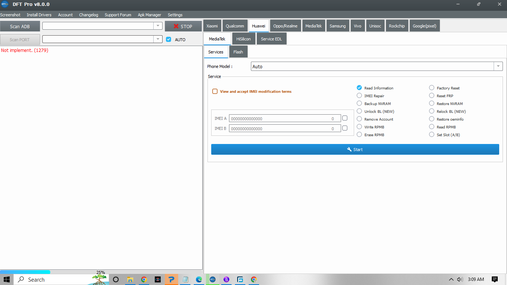The height and width of the screenshot is (285, 507).
Task: Open Microsoft Edge from the taskbar
Action: click(199, 279)
